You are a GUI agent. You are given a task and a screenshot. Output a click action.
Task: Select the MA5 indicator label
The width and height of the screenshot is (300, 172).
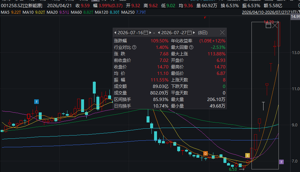5,12
